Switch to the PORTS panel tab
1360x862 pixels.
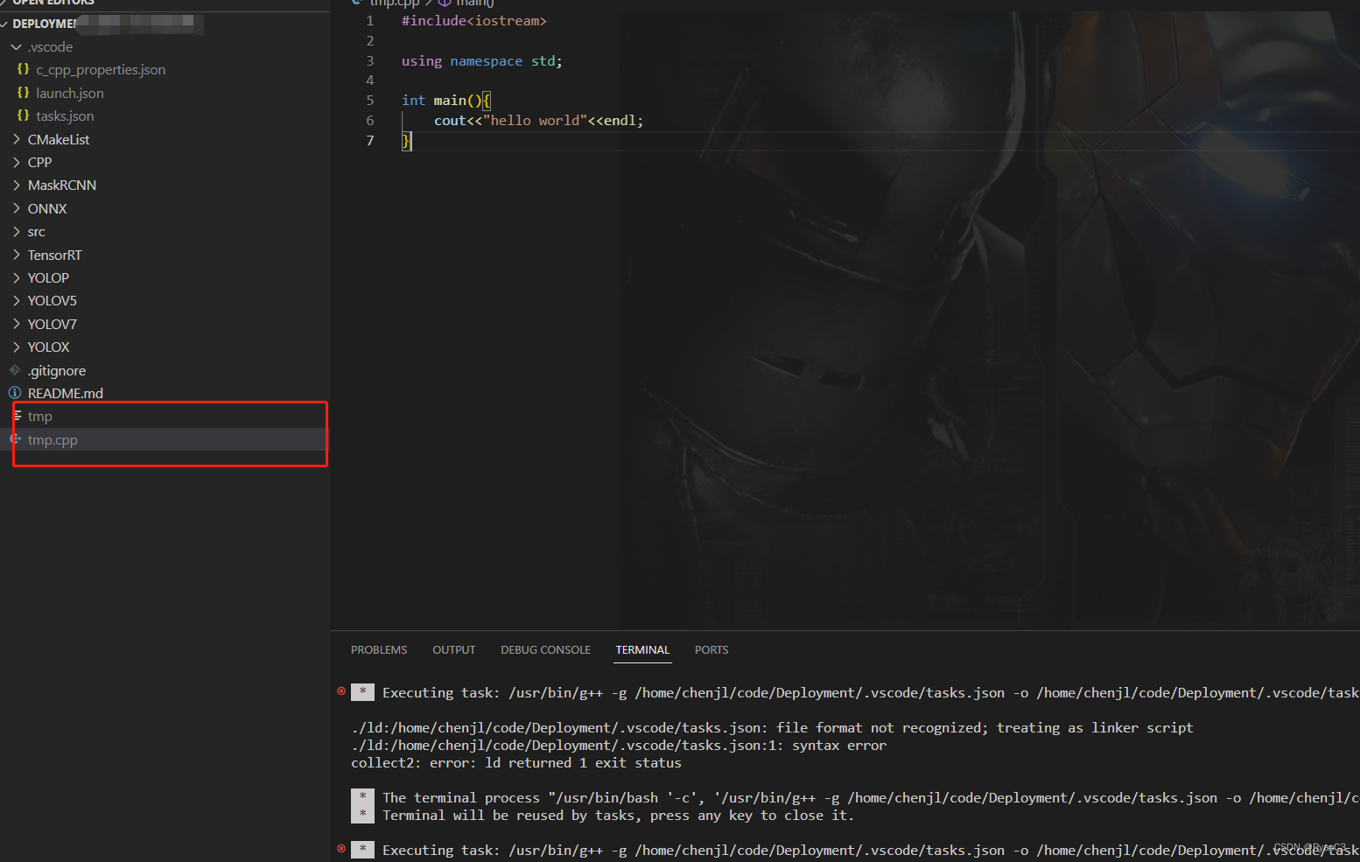[x=712, y=650]
